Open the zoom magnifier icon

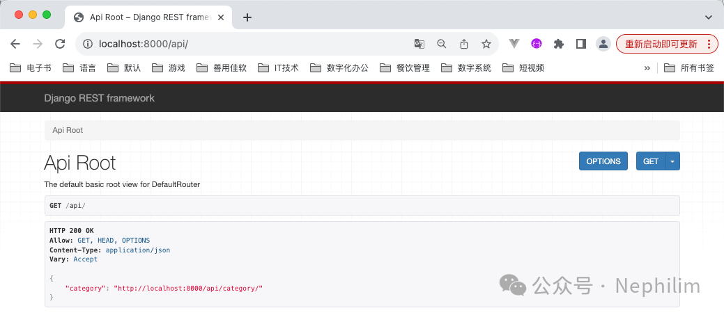tap(442, 44)
